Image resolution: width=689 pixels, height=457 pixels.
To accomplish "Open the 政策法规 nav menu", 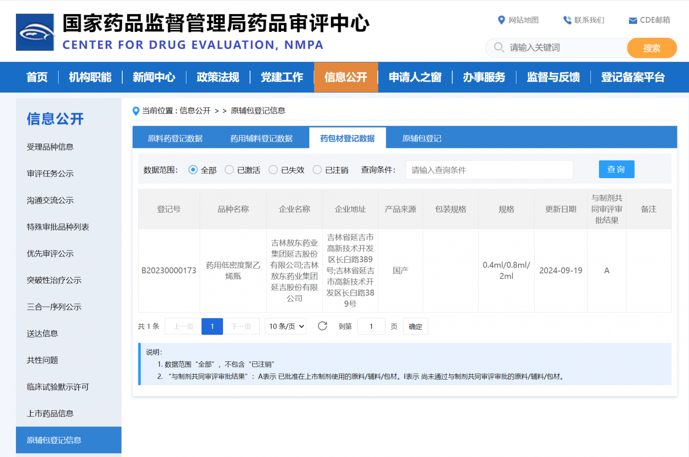I will click(x=218, y=77).
